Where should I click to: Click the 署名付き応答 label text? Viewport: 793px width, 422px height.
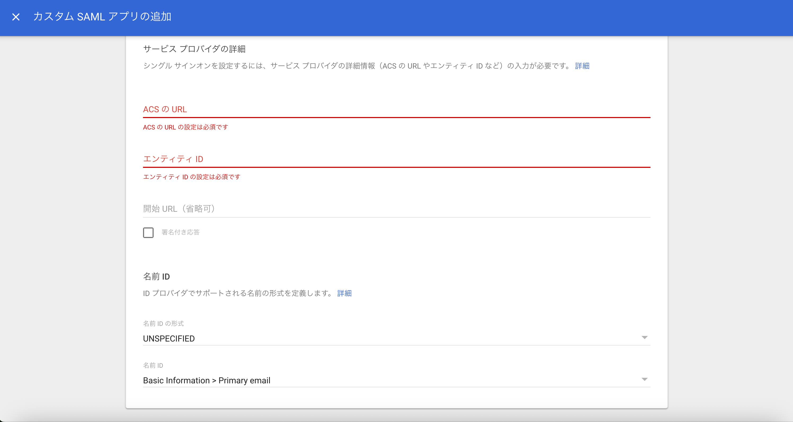pos(181,232)
